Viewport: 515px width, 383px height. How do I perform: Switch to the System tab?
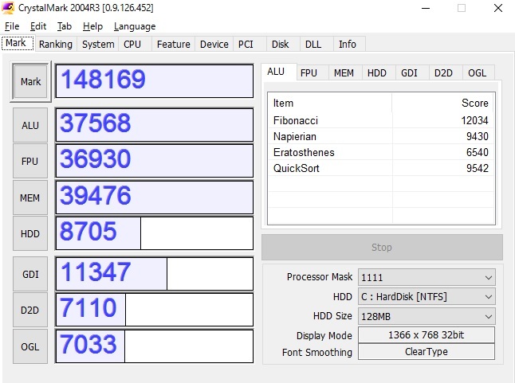click(98, 44)
